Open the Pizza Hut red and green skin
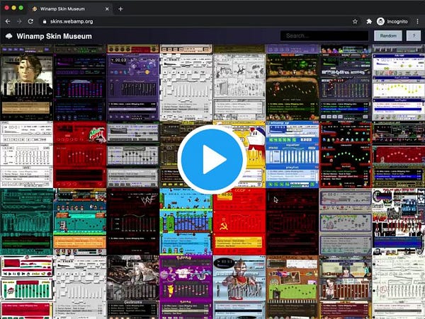Image resolution: width=425 pixels, height=319 pixels. [27, 288]
